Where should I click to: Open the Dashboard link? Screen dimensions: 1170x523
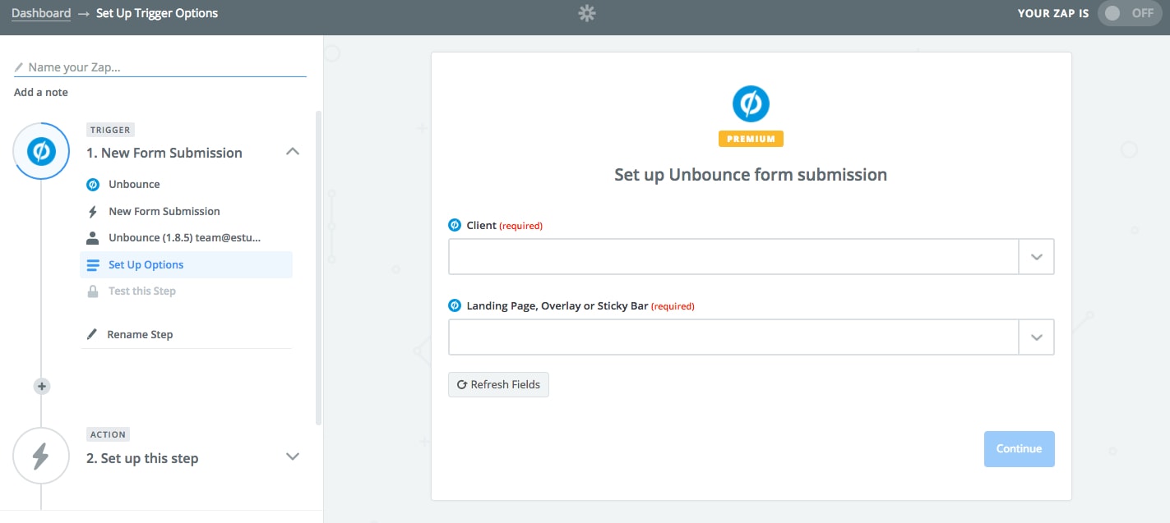[x=41, y=13]
